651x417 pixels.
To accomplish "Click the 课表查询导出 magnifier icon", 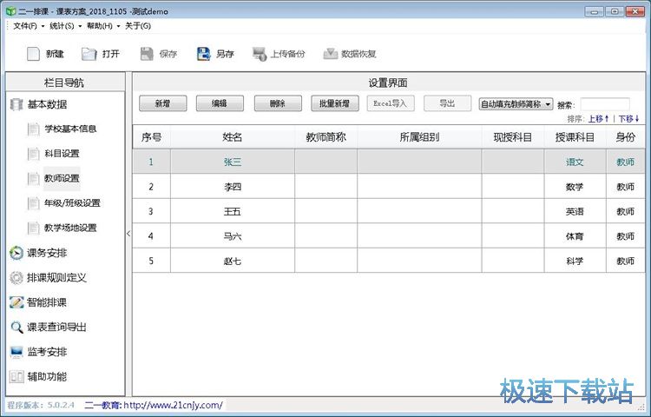I will pyautogui.click(x=16, y=328).
